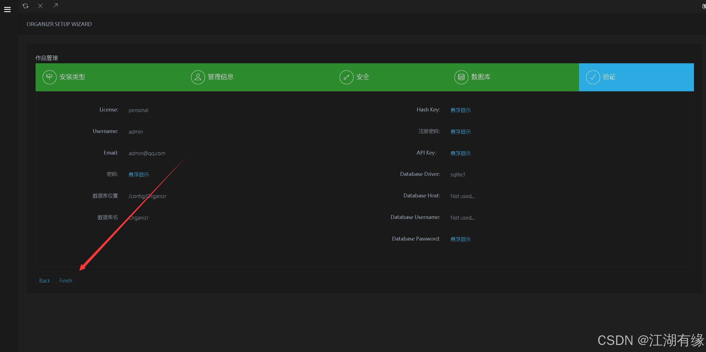
Task: Click the admin info user icon
Action: coord(198,77)
